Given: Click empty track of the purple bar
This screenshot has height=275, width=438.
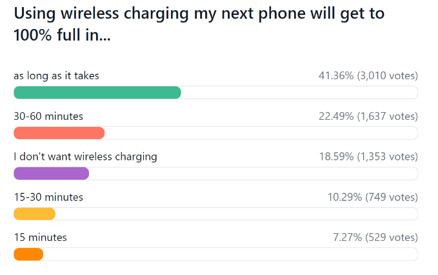Looking at the screenshot, I should click(254, 173).
